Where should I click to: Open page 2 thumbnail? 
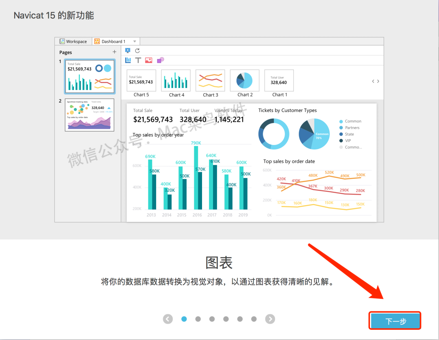89,115
